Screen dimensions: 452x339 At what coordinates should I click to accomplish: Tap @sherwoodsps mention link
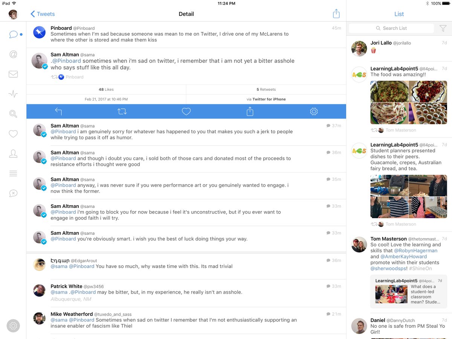(389, 269)
